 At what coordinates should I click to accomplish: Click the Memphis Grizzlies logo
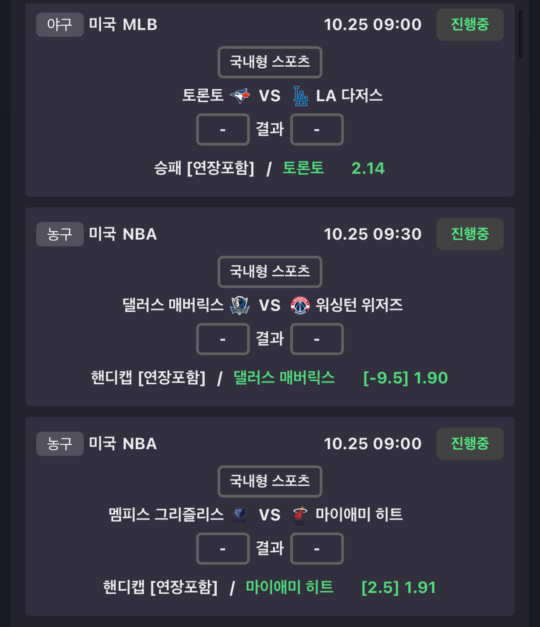[240, 515]
